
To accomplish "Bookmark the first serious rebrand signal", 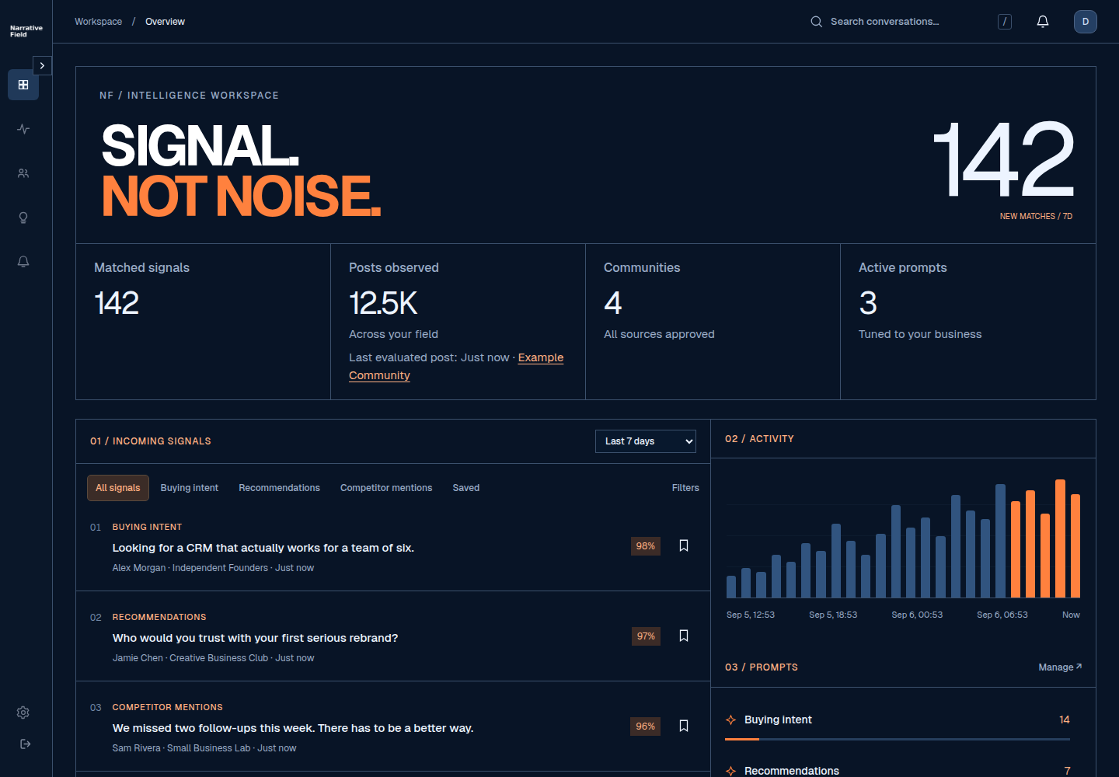I will [684, 636].
